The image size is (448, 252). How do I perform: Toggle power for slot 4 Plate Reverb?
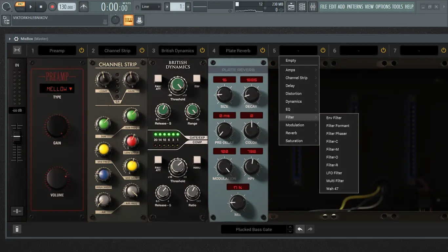pyautogui.click(x=263, y=51)
